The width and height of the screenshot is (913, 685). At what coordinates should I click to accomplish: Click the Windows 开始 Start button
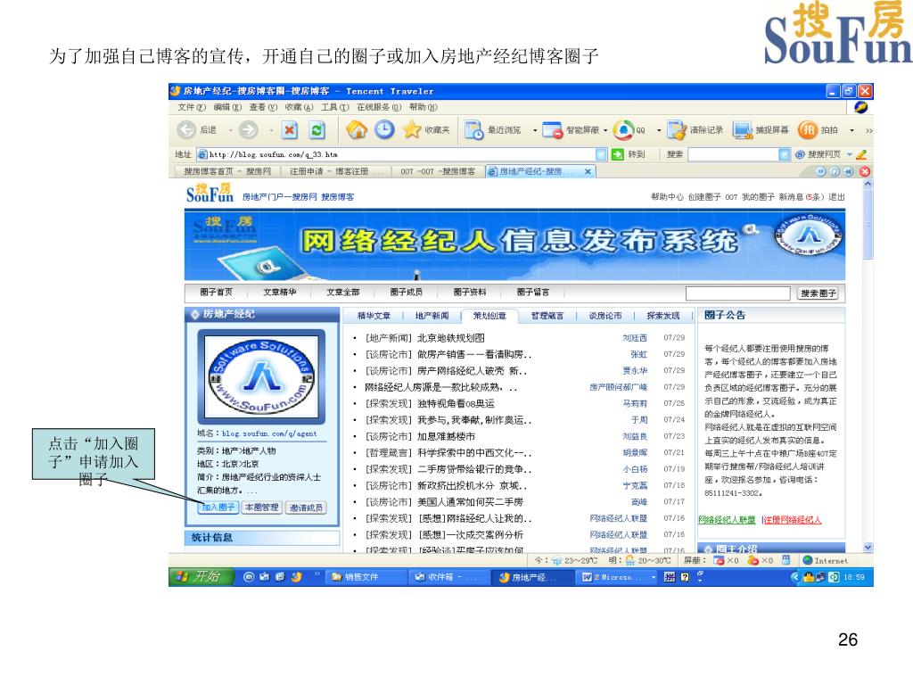[201, 577]
